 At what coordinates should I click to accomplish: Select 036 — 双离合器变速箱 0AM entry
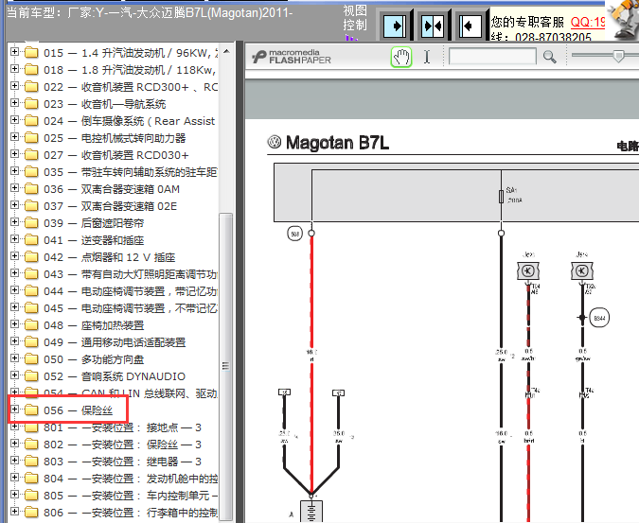pos(112,189)
